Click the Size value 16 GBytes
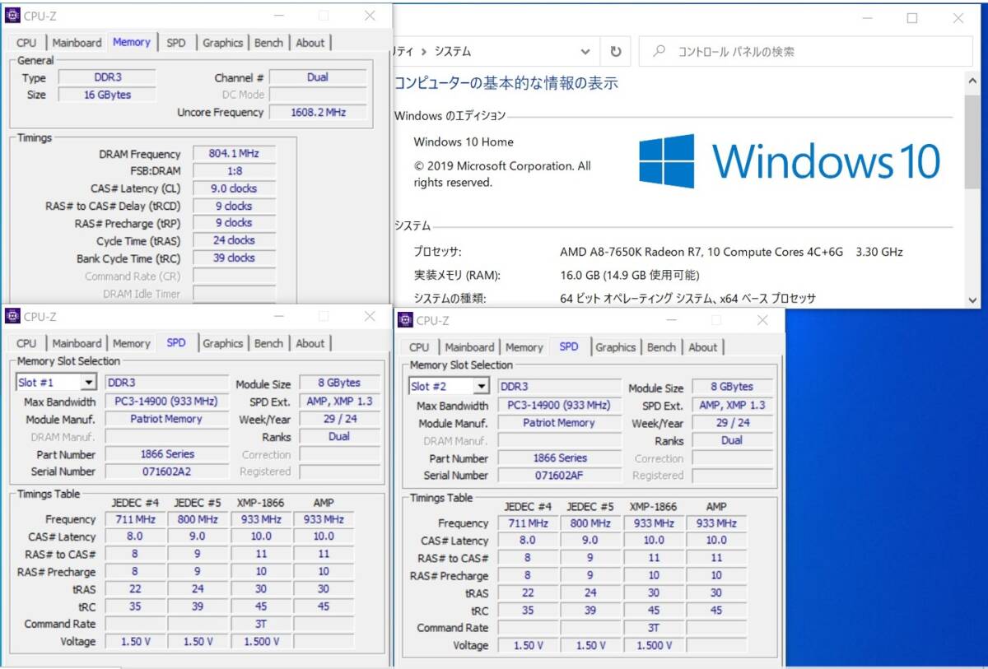 pyautogui.click(x=107, y=95)
